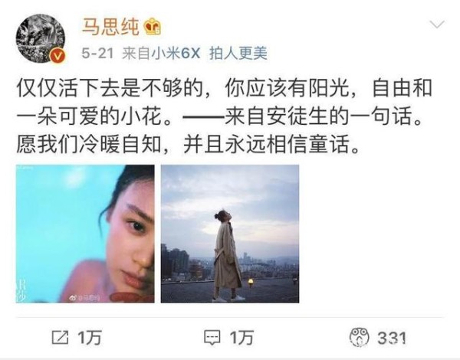Tap the like emoji face icon
The image size is (460, 360).
(x=360, y=338)
